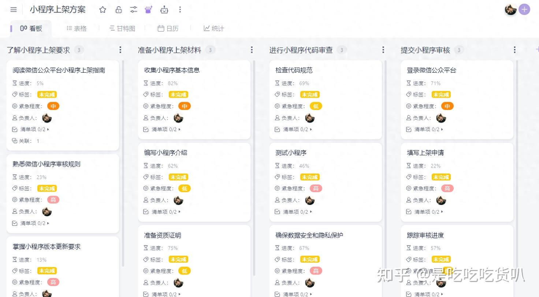Open options menu for 了解小程序上架要求 column
Screen dimensions: 539x297
(120, 50)
